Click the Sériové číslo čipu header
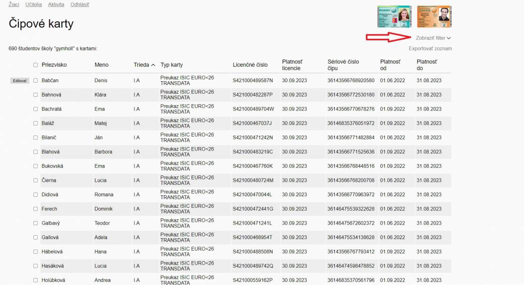 tap(343, 65)
